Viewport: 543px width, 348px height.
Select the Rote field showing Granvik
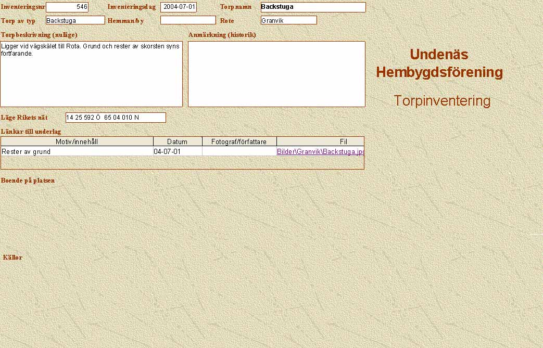(x=288, y=20)
